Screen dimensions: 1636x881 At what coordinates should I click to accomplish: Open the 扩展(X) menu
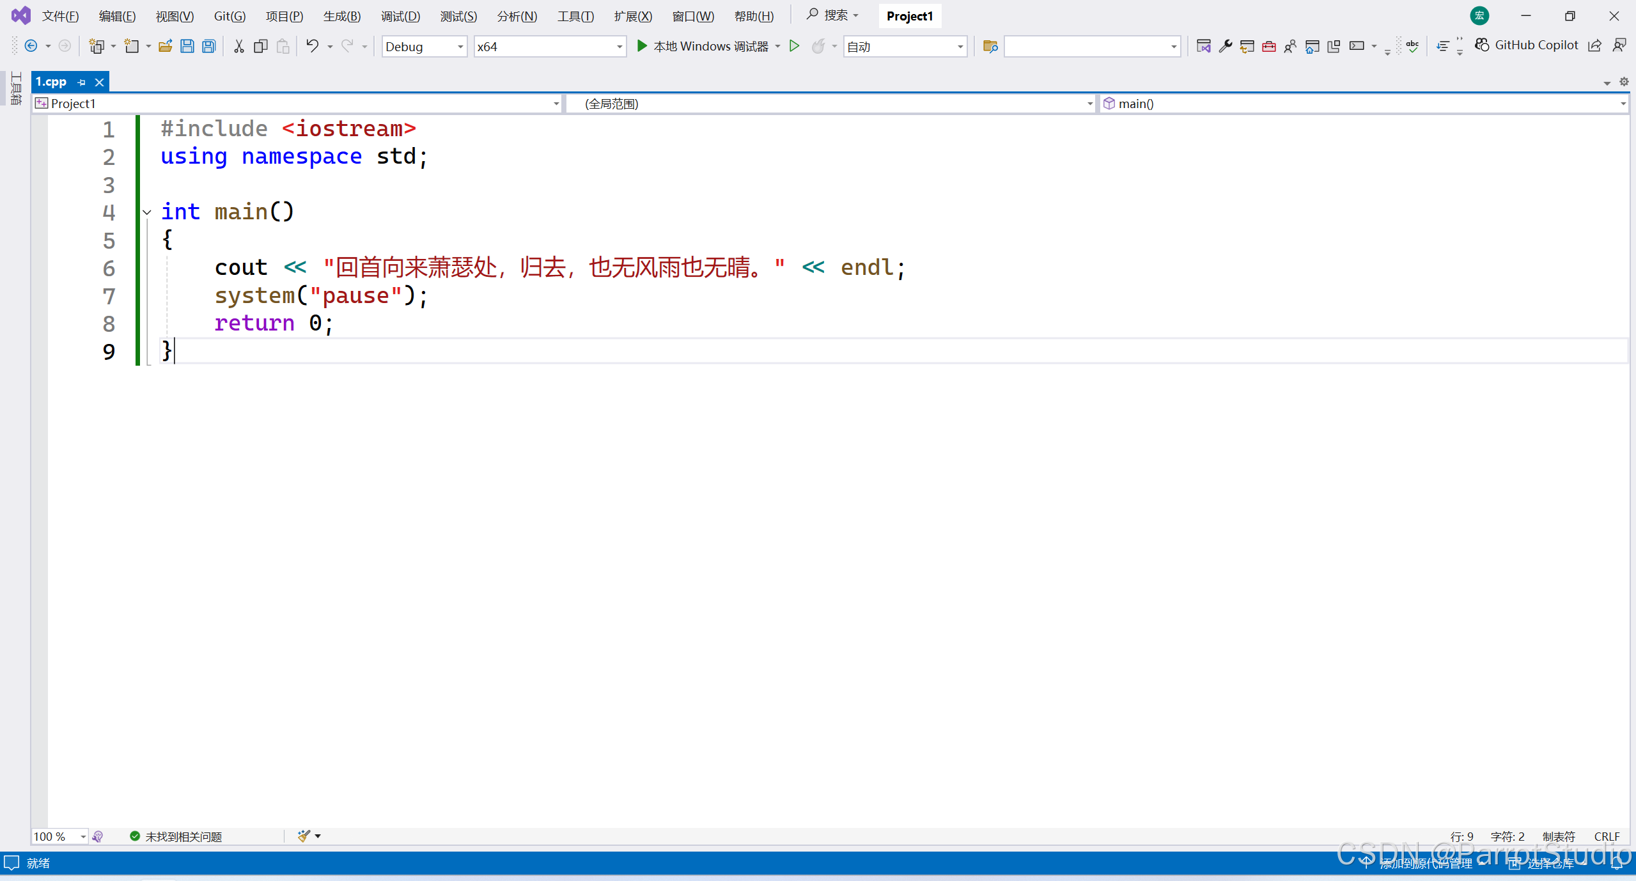633,16
